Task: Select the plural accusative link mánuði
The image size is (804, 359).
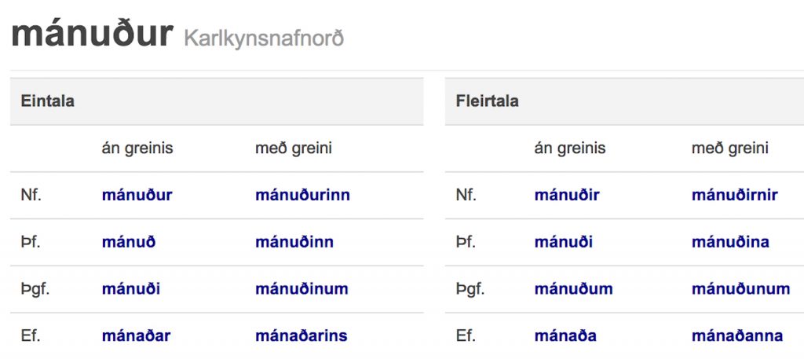Action: tap(564, 242)
